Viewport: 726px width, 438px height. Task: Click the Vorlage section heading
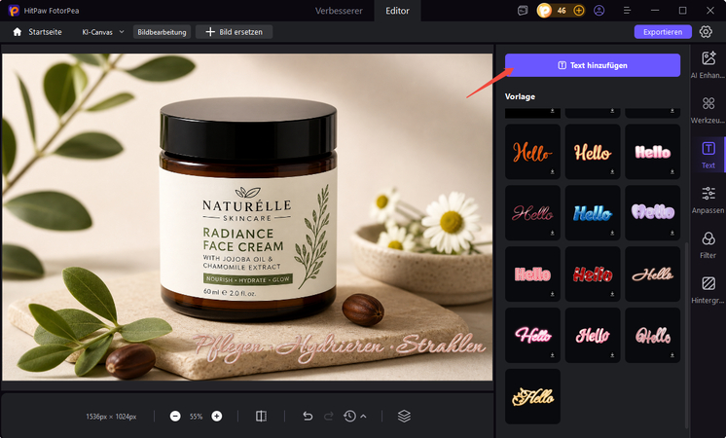click(x=520, y=96)
